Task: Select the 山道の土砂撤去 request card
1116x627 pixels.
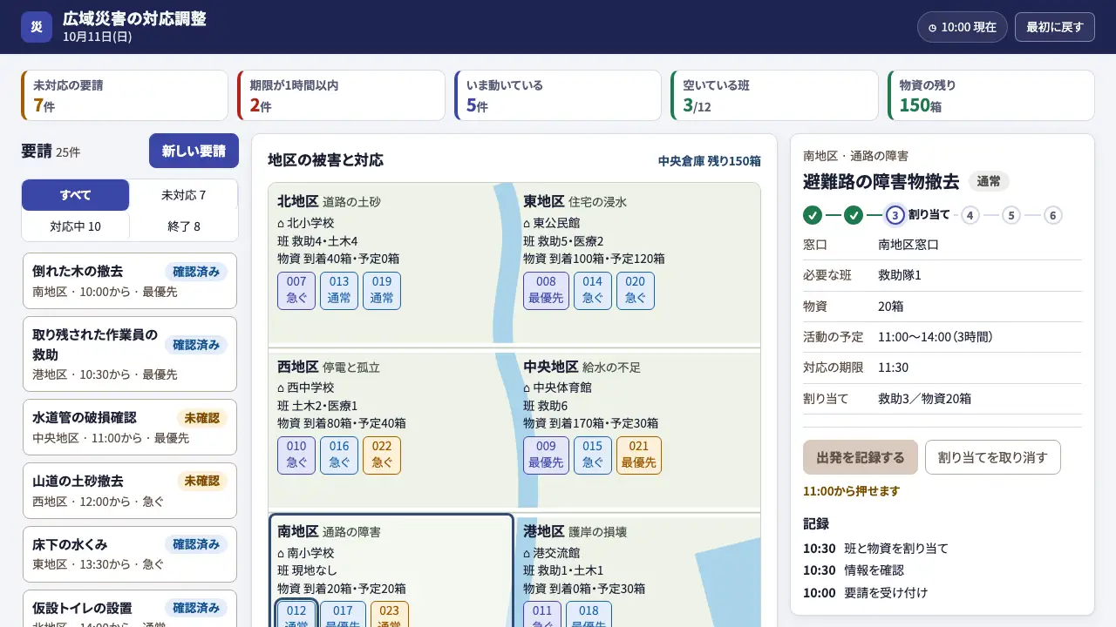Action: click(130, 490)
